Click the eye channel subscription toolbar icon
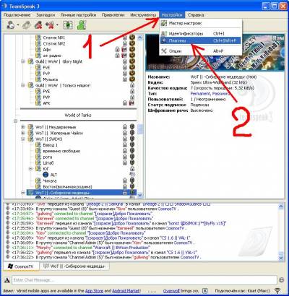The height and width of the screenshot is (296, 289). point(68,25)
